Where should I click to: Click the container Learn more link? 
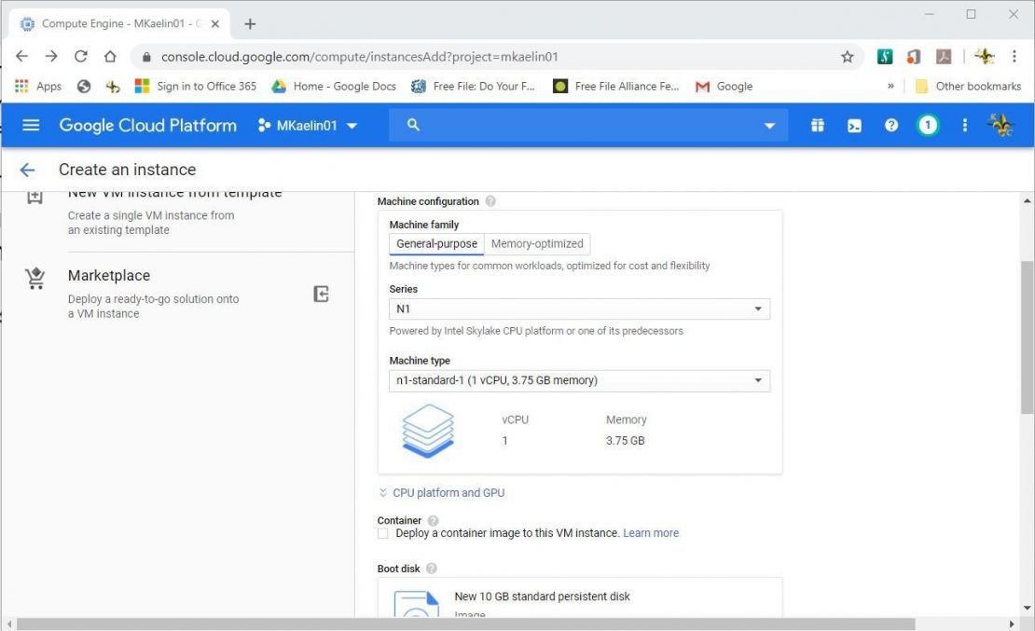[x=650, y=532]
